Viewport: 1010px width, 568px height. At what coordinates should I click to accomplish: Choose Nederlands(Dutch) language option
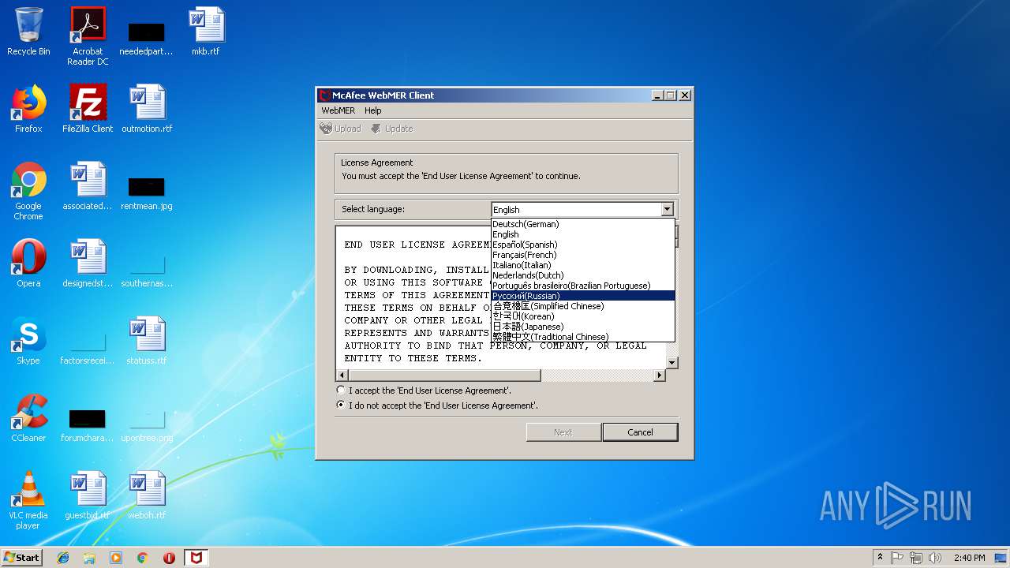[582, 275]
